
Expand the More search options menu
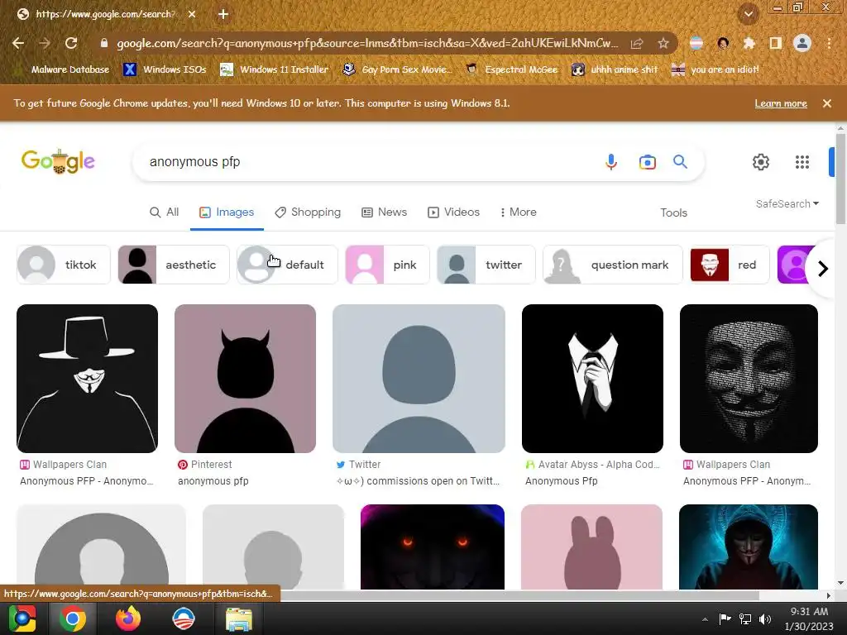518,212
